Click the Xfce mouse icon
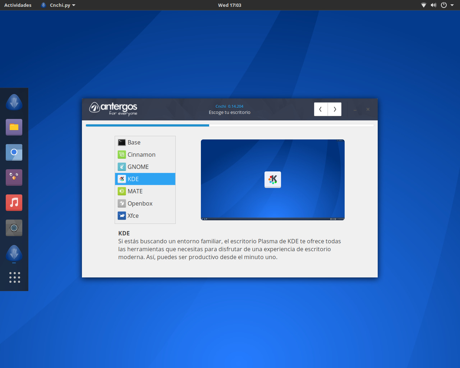460x368 pixels. (x=122, y=216)
